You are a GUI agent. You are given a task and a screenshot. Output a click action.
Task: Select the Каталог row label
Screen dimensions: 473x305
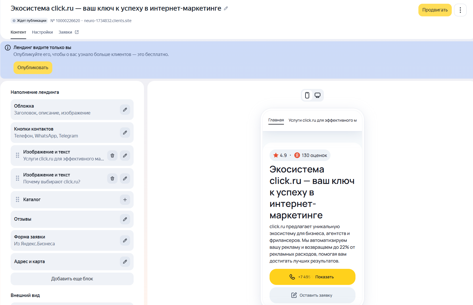point(32,200)
